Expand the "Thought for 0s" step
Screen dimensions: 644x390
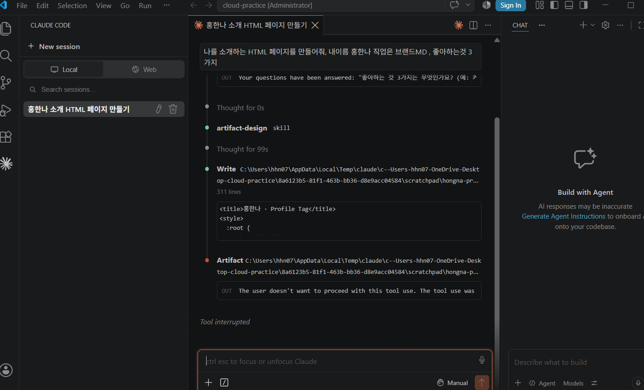click(x=240, y=108)
